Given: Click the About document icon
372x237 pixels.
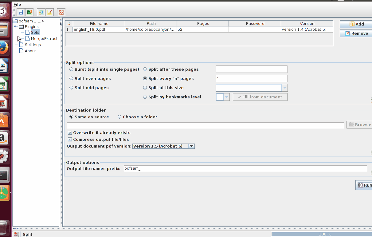Looking at the screenshot, I should point(22,51).
